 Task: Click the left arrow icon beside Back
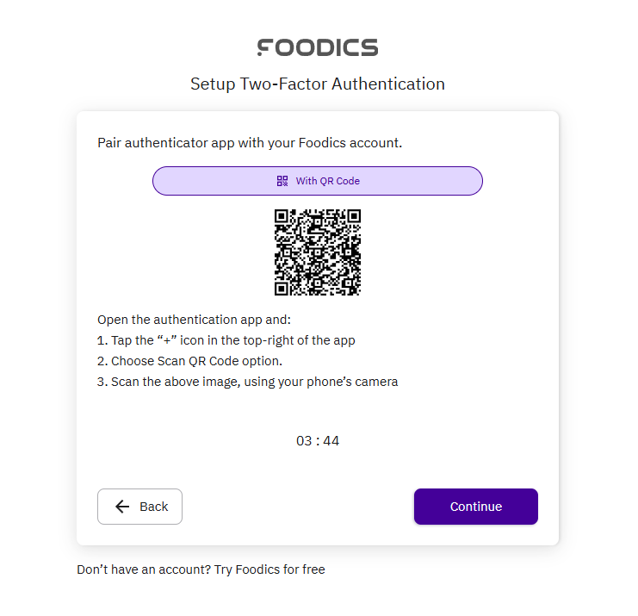(x=122, y=507)
